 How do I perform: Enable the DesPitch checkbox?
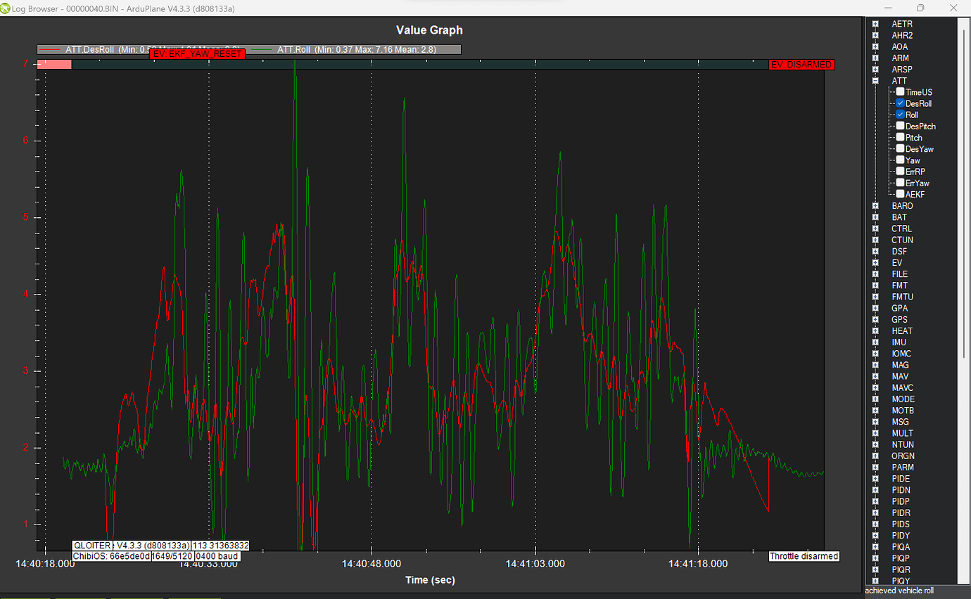tap(899, 126)
